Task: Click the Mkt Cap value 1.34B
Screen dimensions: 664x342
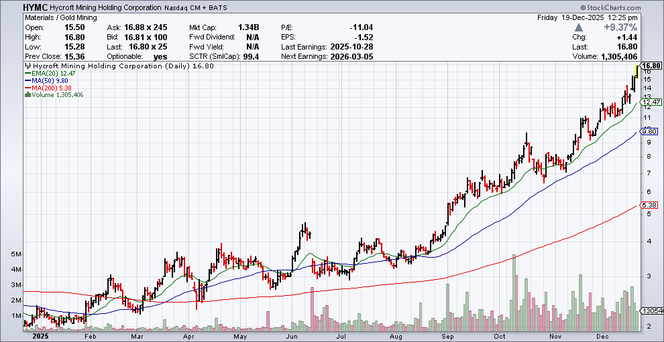Action: pyautogui.click(x=250, y=27)
